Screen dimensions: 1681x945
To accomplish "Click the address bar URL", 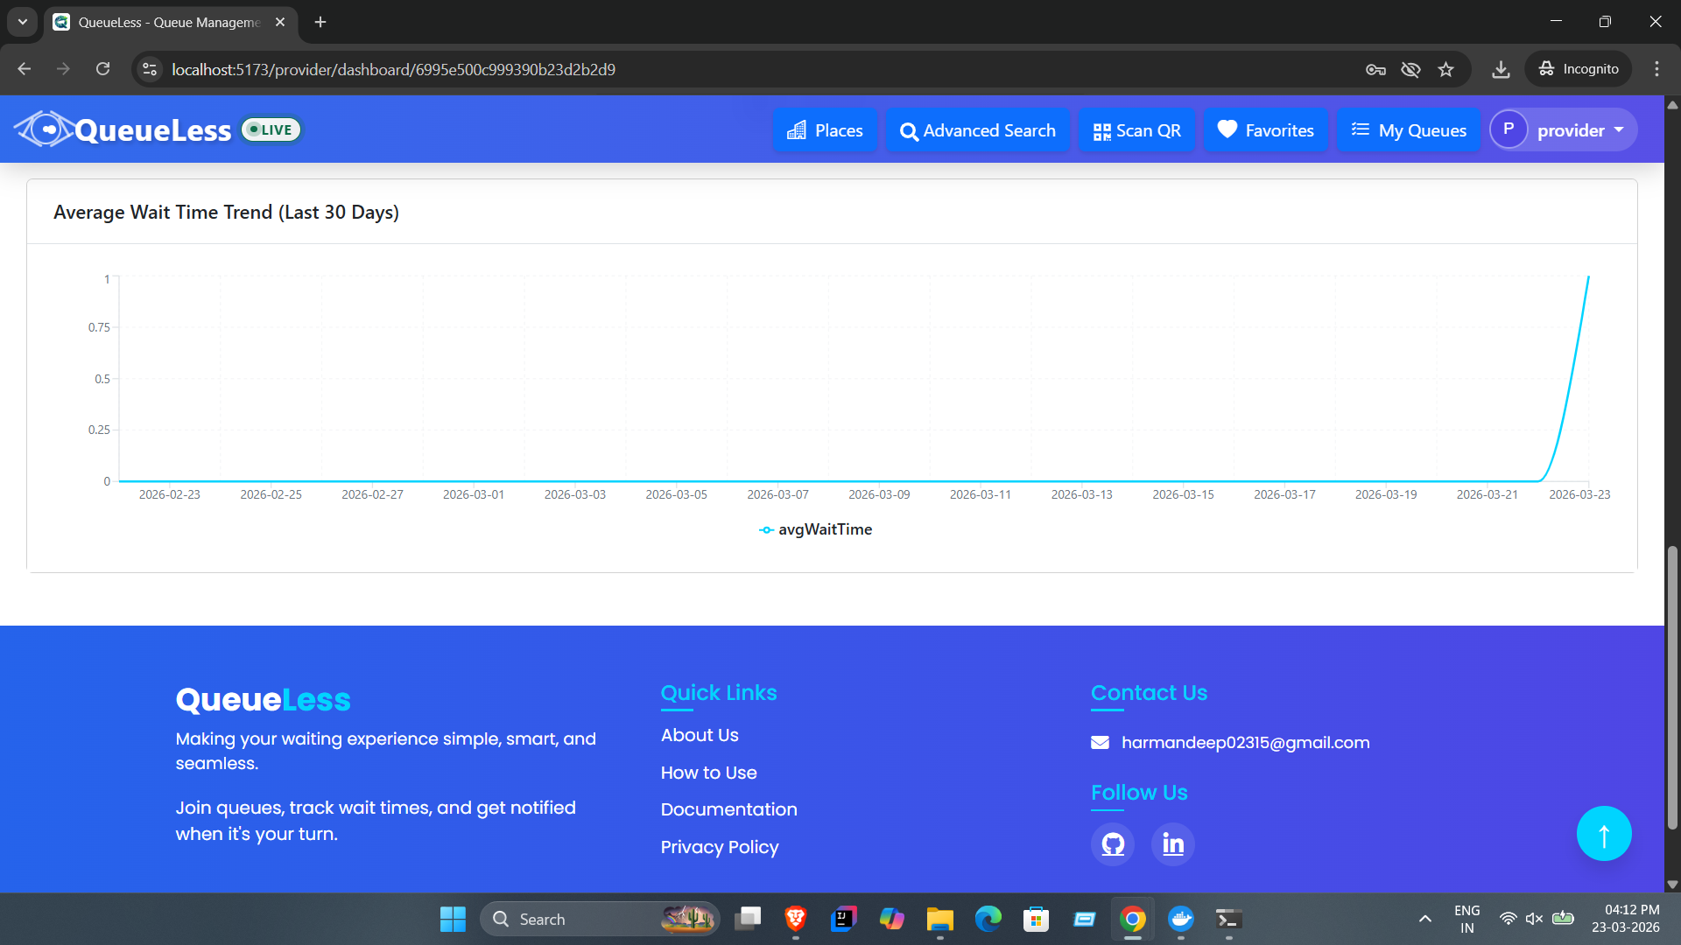I will pos(394,69).
